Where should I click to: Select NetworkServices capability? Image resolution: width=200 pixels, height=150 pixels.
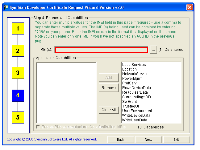coord(136,74)
